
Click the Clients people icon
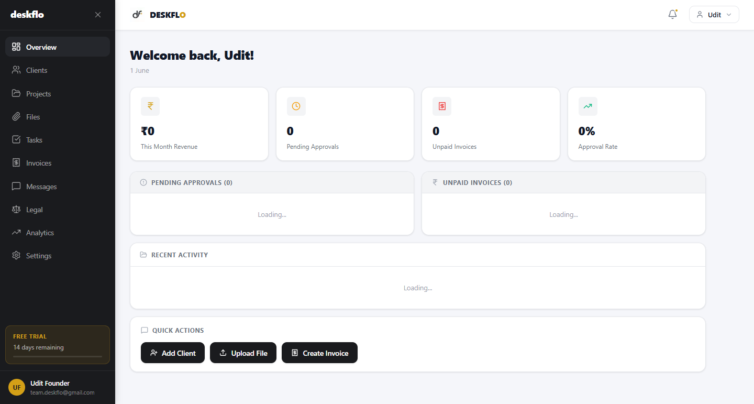16,70
